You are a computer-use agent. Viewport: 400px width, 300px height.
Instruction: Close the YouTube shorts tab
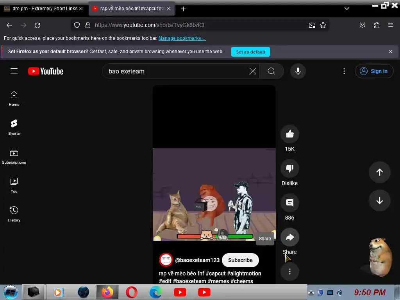pos(169,9)
